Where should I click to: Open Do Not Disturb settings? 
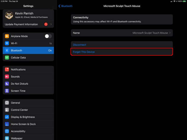point(28,84)
